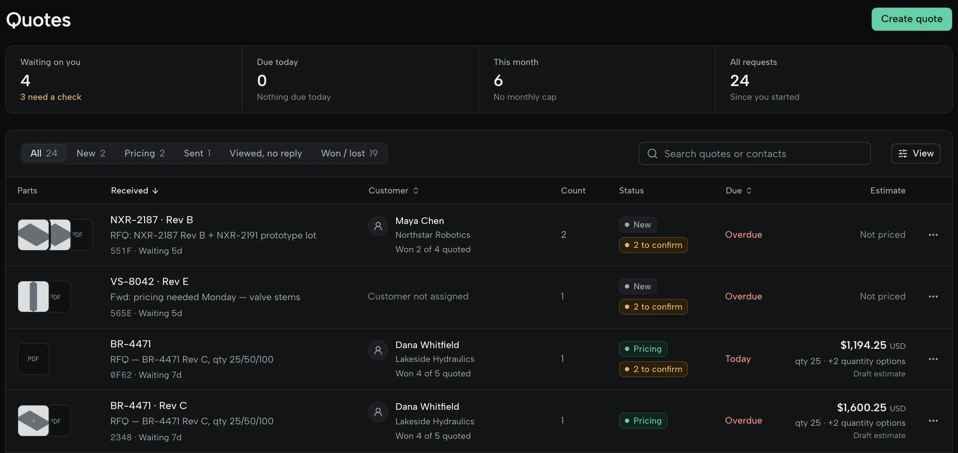
Task: Open more options for VS-8042 row
Action: point(933,297)
